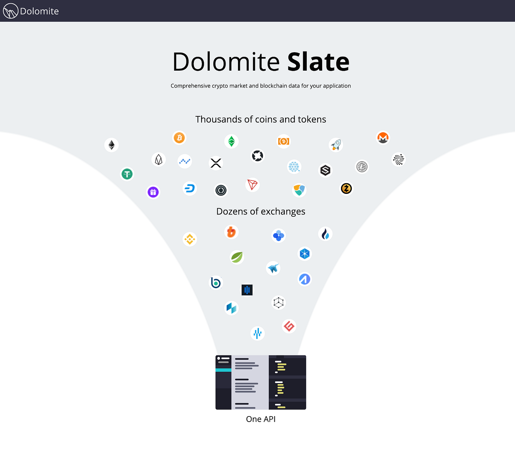Click the OKEx blue clover icon
Viewport: 515px width, 461px height.
click(x=278, y=235)
